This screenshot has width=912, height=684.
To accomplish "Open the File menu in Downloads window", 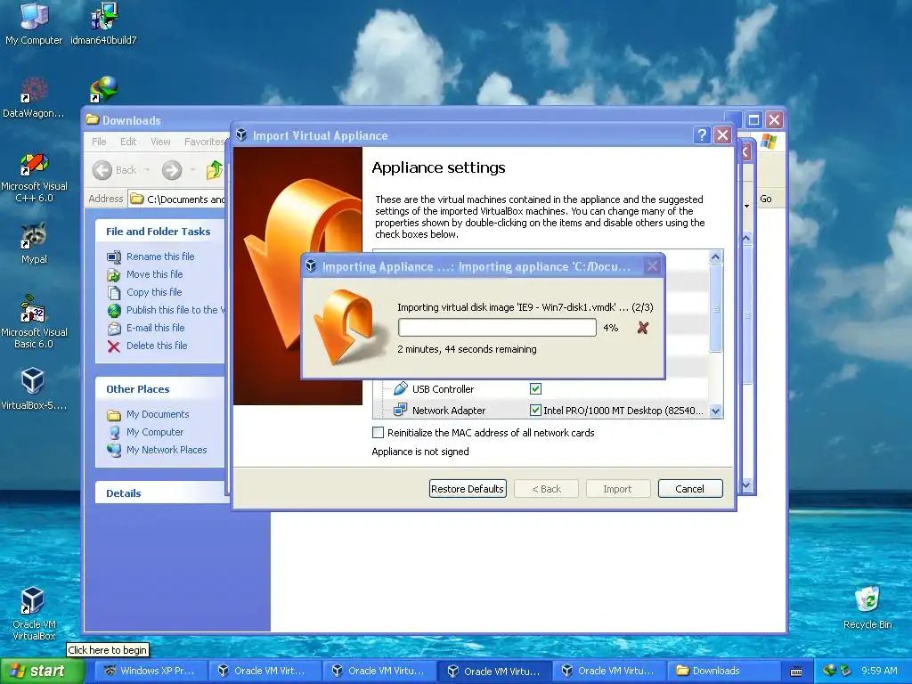I will click(x=99, y=142).
